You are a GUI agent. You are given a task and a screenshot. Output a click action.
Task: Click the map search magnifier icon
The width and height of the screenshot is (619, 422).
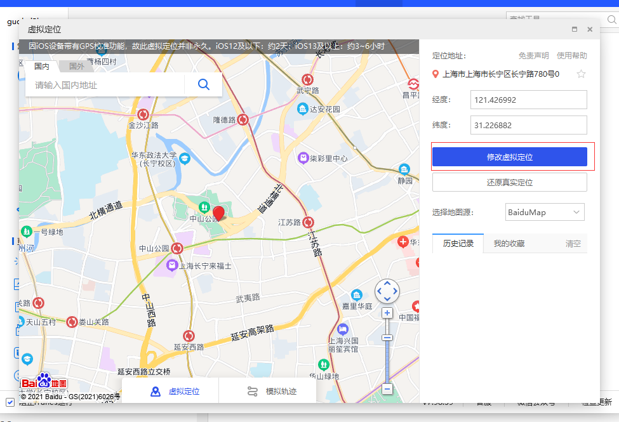click(x=203, y=84)
